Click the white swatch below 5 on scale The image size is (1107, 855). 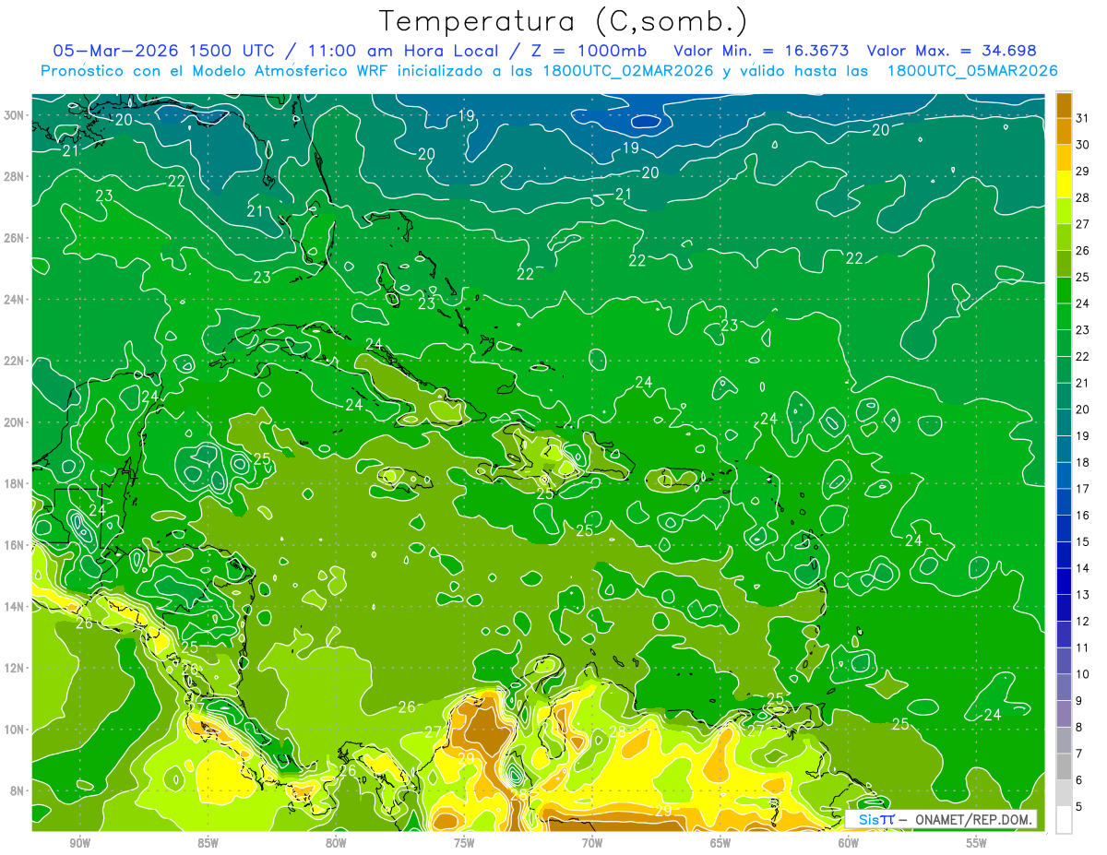pyautogui.click(x=1064, y=819)
